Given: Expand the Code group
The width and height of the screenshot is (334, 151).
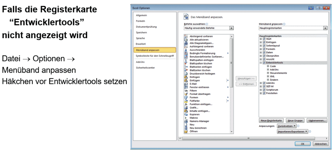Looking at the screenshot, I should click(x=268, y=66).
